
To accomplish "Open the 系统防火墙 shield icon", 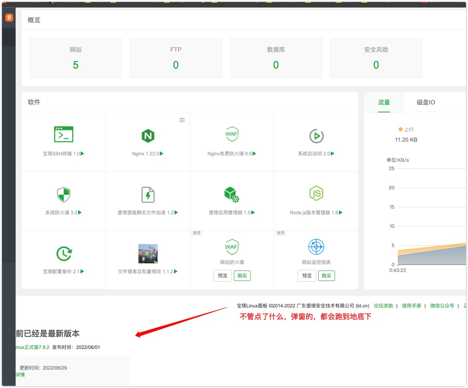I will point(64,194).
